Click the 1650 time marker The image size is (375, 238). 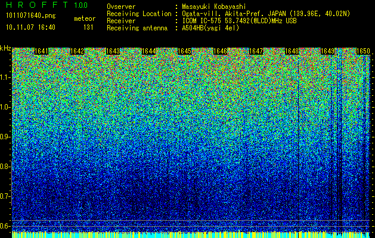click(363, 51)
